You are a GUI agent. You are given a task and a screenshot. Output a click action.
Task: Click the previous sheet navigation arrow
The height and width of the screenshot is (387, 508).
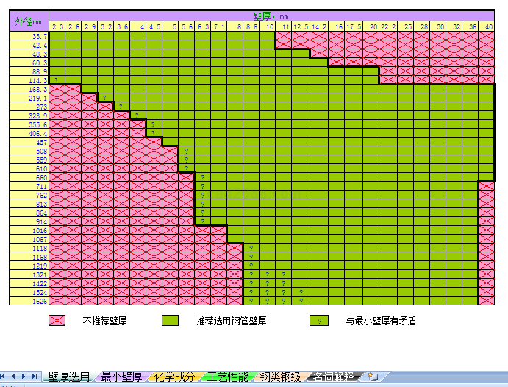coord(15,377)
